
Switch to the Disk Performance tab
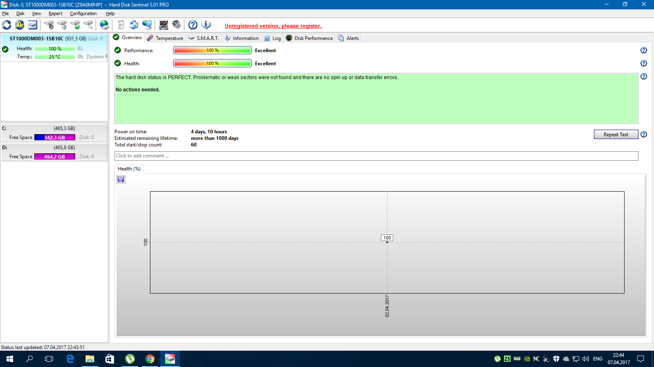coord(309,38)
